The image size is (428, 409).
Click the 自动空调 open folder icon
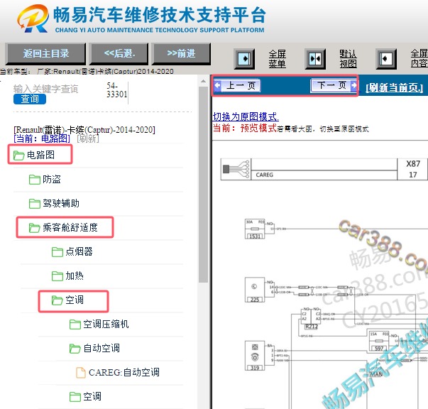(75, 349)
